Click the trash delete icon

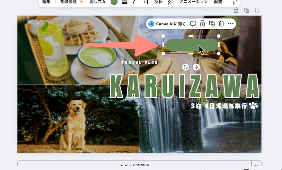tap(221, 24)
